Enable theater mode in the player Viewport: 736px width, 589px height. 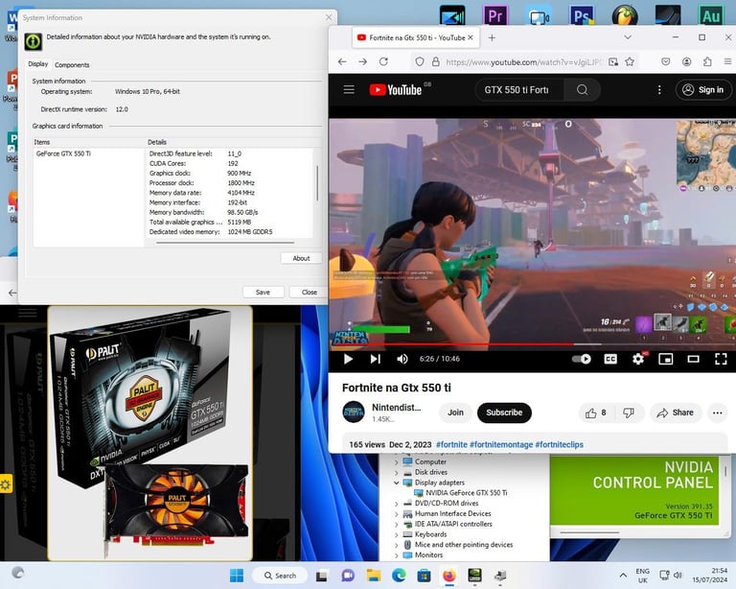pyautogui.click(x=693, y=359)
